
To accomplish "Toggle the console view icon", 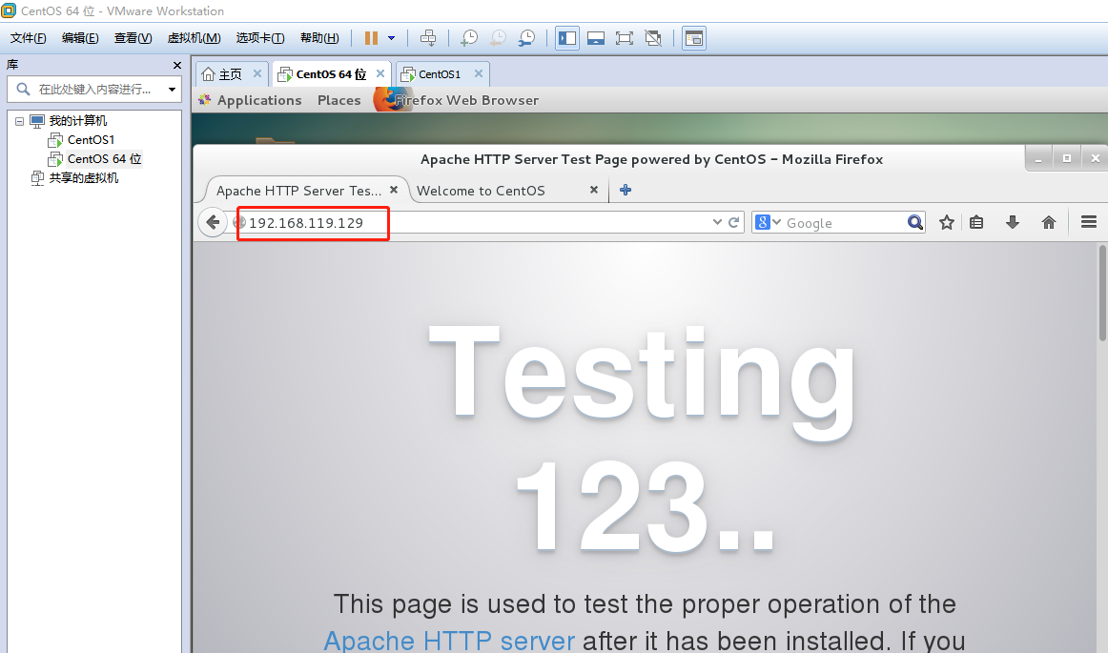I will 694,38.
